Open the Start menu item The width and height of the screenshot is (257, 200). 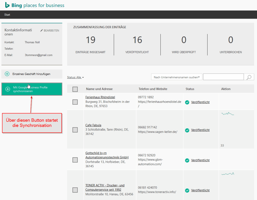coord(7,14)
